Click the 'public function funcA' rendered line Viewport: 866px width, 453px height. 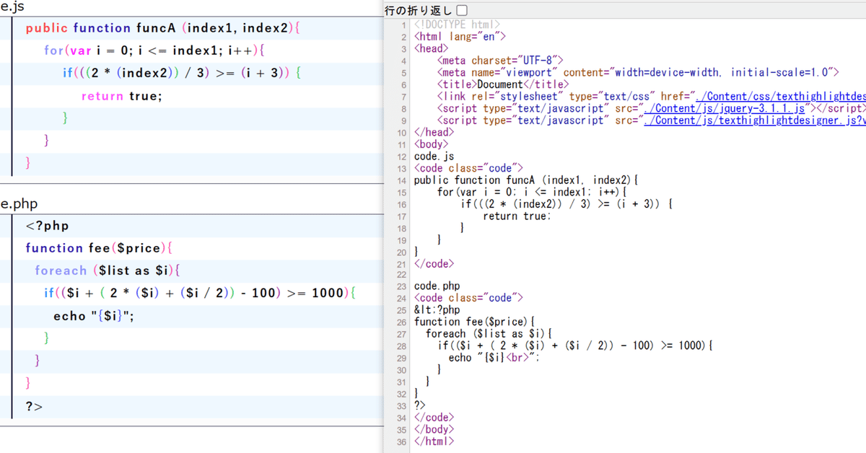[162, 29]
